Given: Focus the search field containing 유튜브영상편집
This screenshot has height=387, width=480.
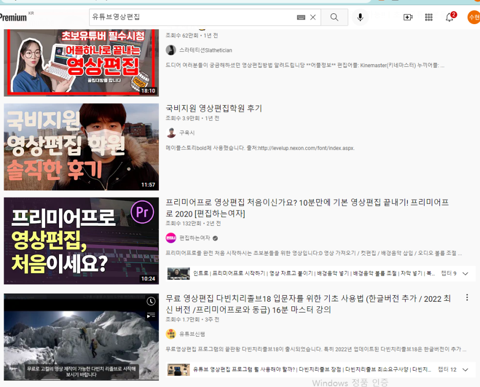Looking at the screenshot, I should [193, 17].
